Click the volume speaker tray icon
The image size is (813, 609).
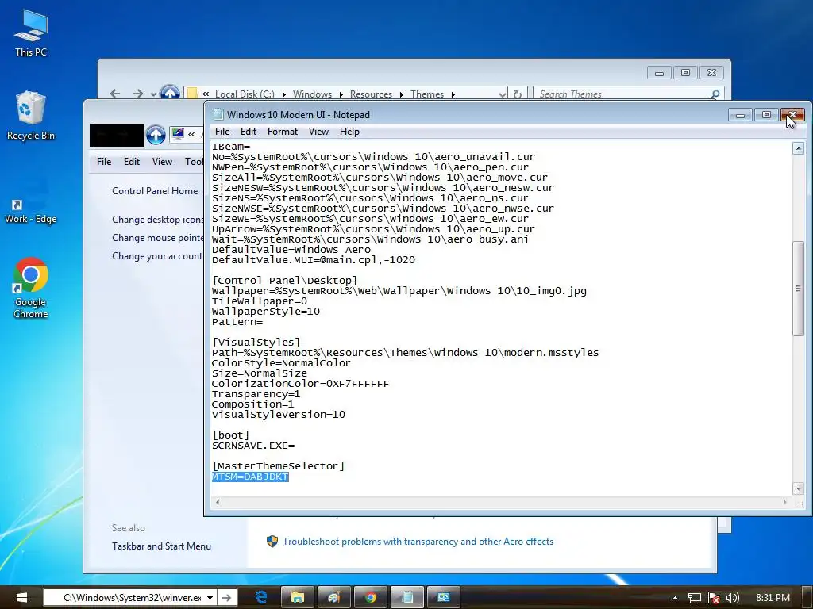point(733,598)
